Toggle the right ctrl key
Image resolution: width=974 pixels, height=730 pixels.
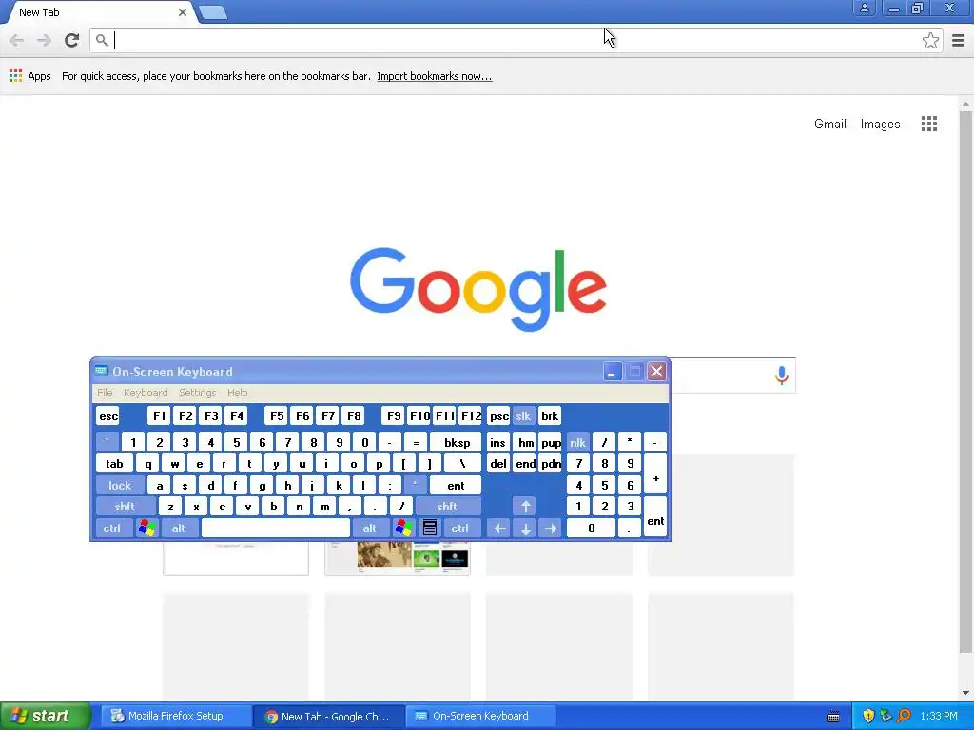460,528
